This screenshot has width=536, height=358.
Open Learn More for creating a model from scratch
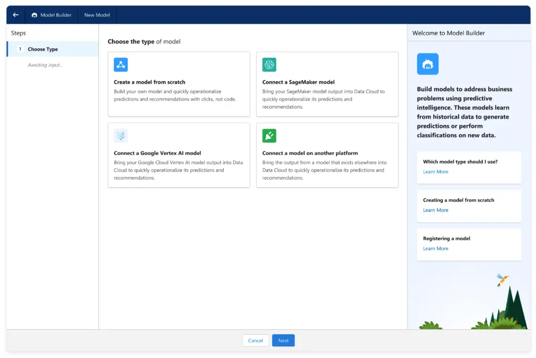point(435,210)
